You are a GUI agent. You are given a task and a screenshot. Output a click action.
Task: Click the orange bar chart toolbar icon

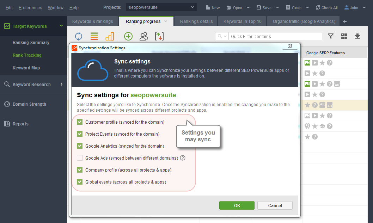110,36
